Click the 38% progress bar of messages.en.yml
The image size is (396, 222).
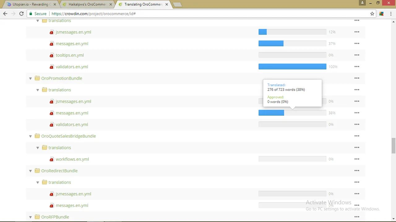click(x=292, y=113)
